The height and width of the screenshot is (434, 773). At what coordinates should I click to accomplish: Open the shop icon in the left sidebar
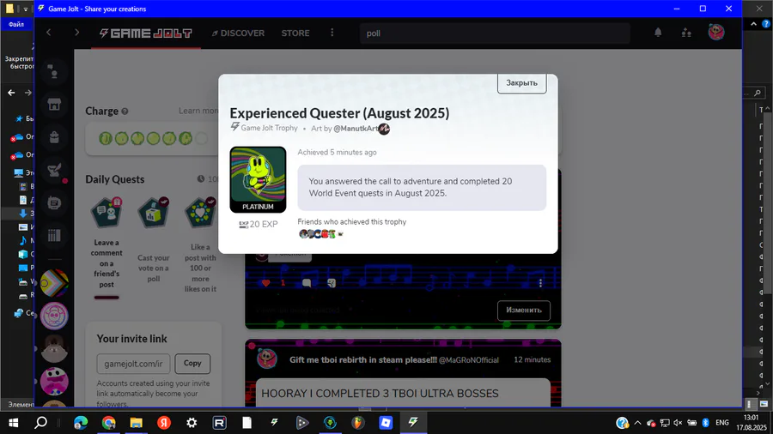point(54,105)
